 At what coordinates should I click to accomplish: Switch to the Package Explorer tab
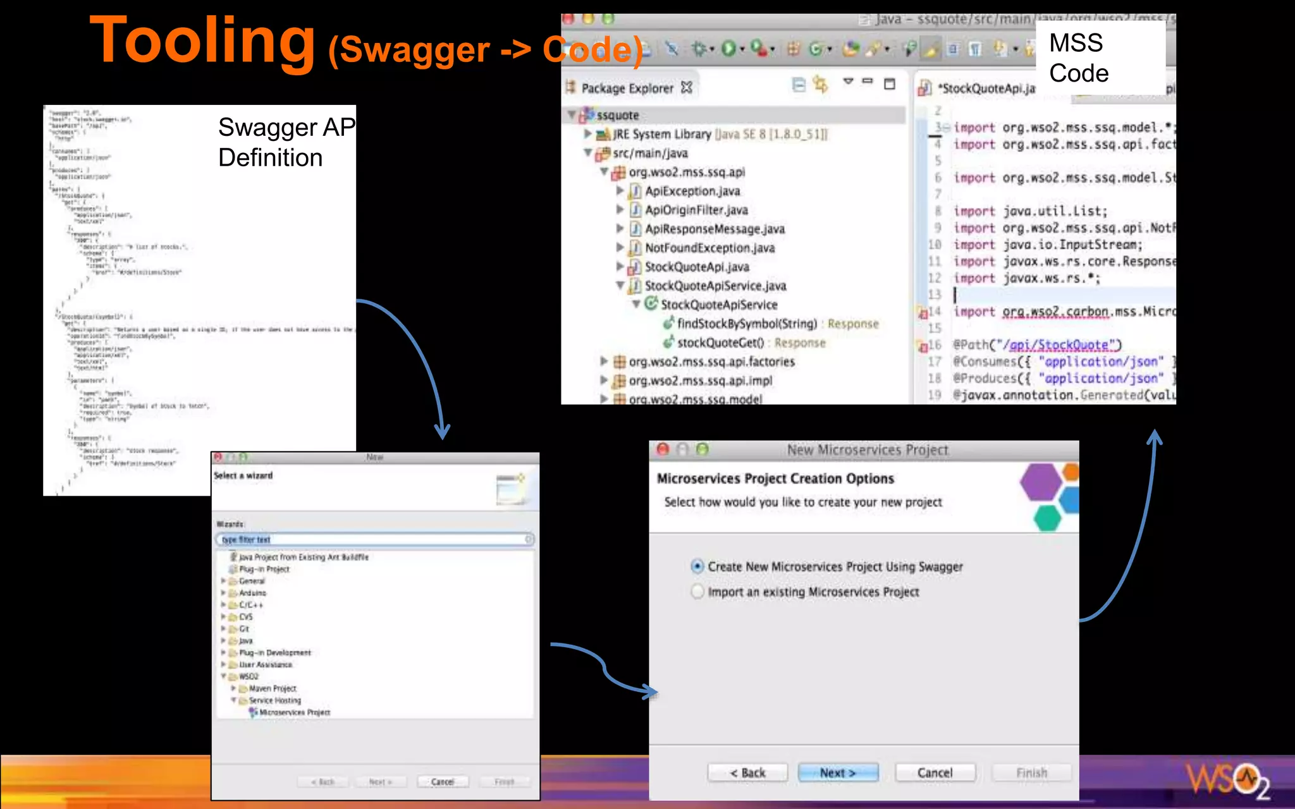(x=627, y=88)
